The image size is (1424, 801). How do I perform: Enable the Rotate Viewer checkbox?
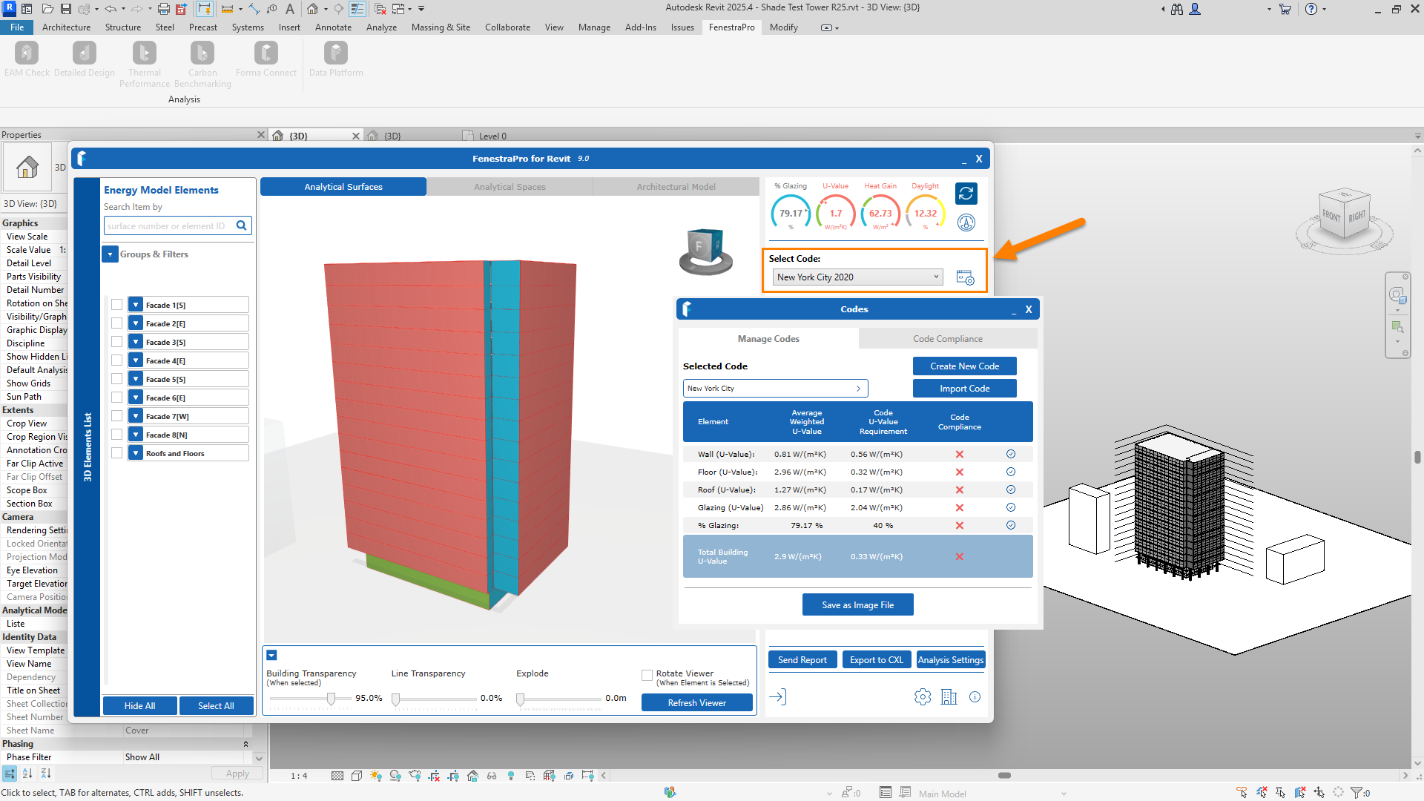click(x=647, y=676)
